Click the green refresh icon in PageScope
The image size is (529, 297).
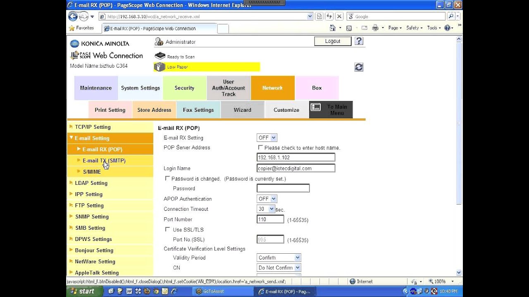(x=359, y=67)
